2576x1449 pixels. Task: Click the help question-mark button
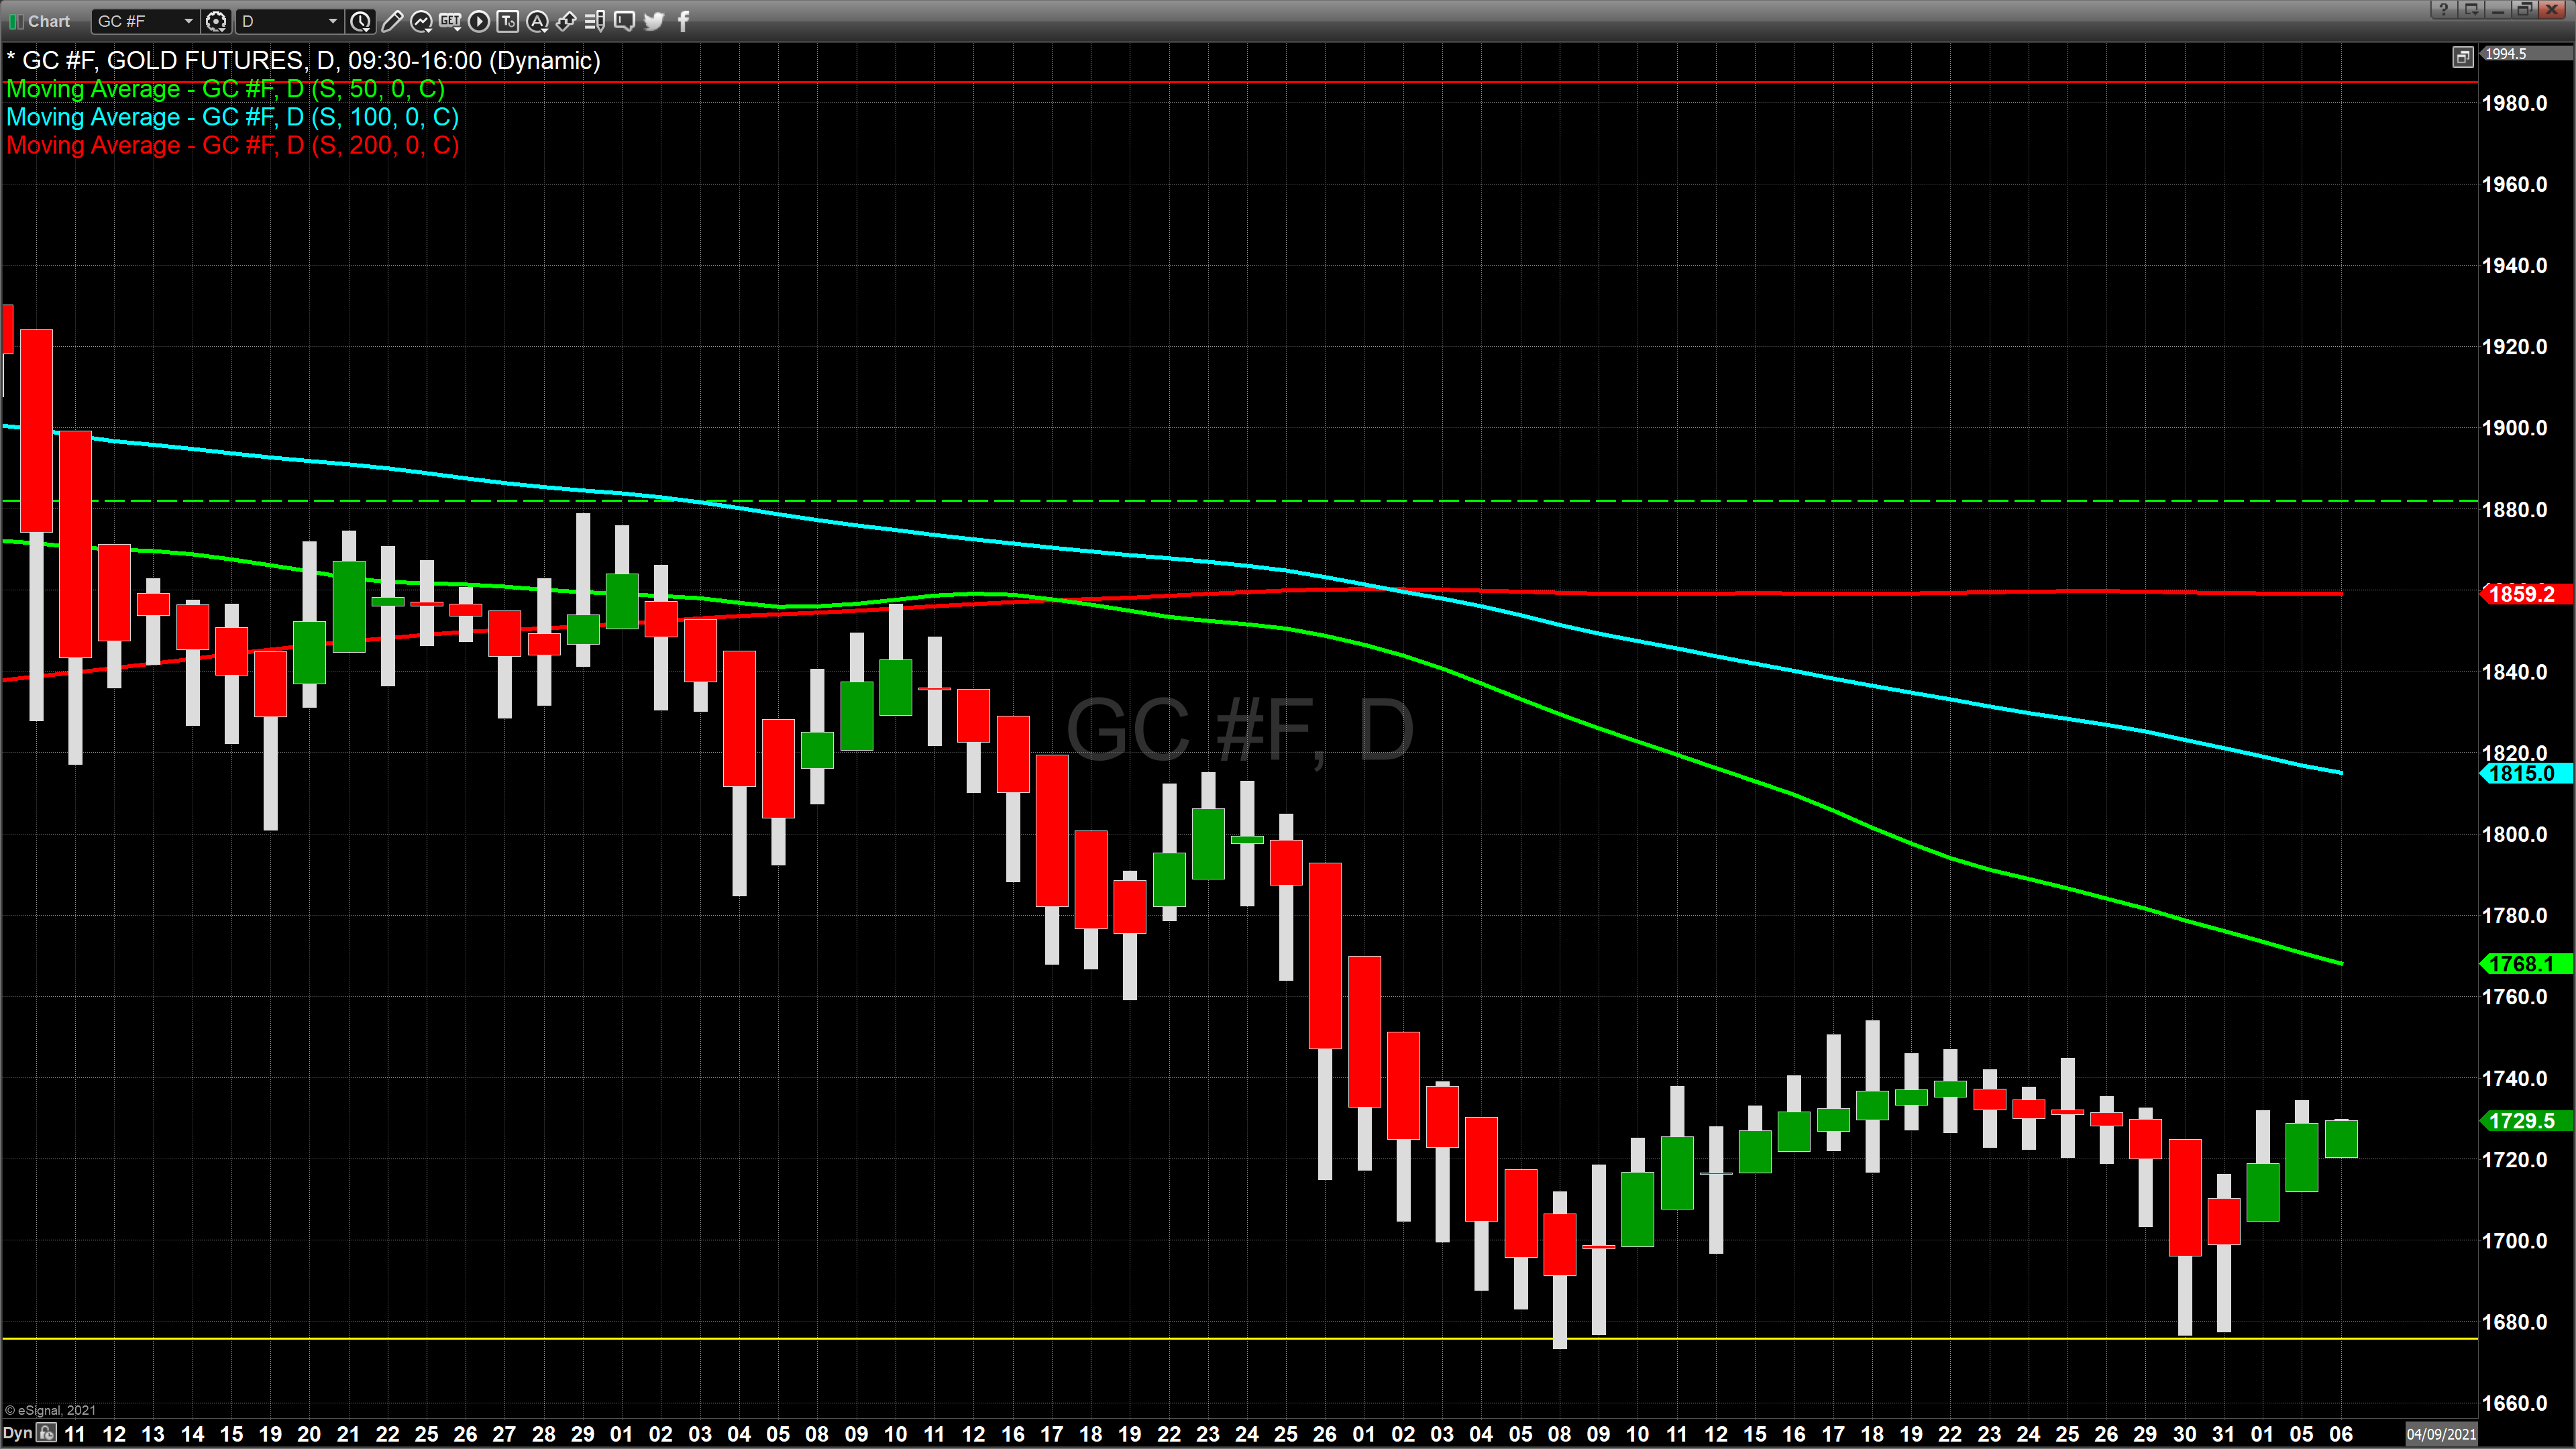point(2444,10)
